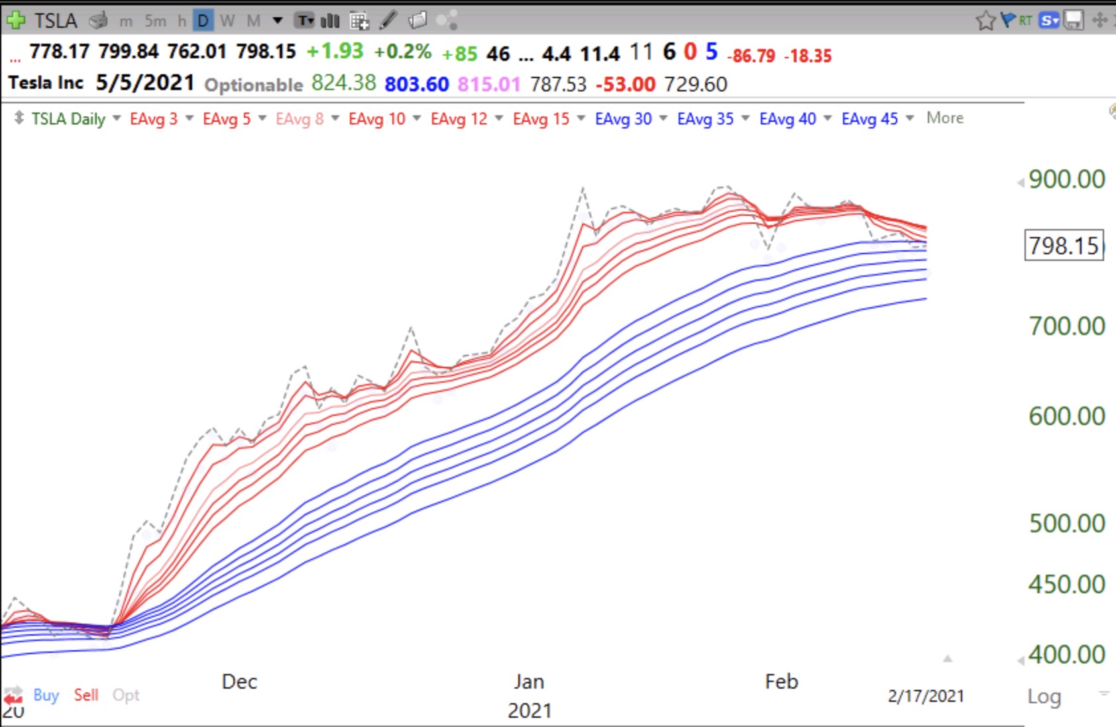Screen dimensions: 1116x727
Task: Click the +1.93 net change value
Action: coord(335,51)
